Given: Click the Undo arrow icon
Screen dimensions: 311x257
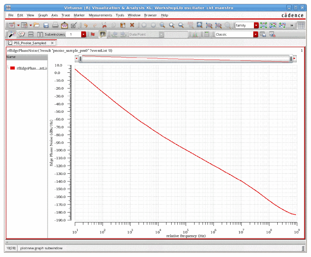Looking at the screenshot, I should 86,25.
